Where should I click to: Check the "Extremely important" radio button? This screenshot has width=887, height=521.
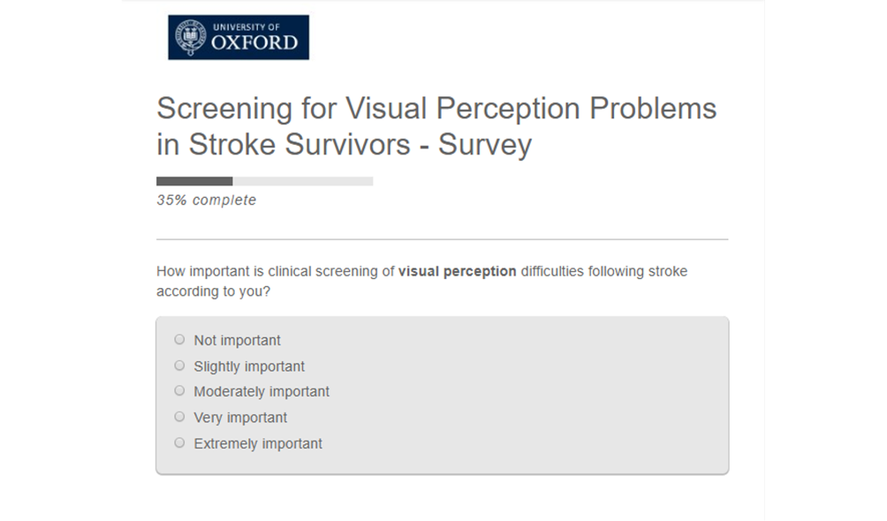click(x=180, y=443)
